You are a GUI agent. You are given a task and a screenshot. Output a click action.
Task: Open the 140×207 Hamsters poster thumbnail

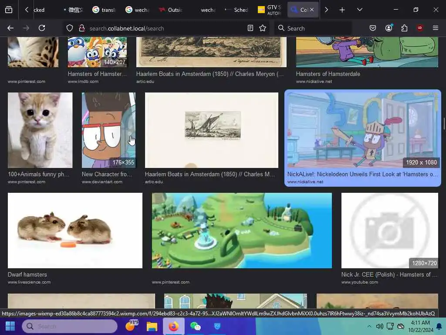[x=97, y=52]
